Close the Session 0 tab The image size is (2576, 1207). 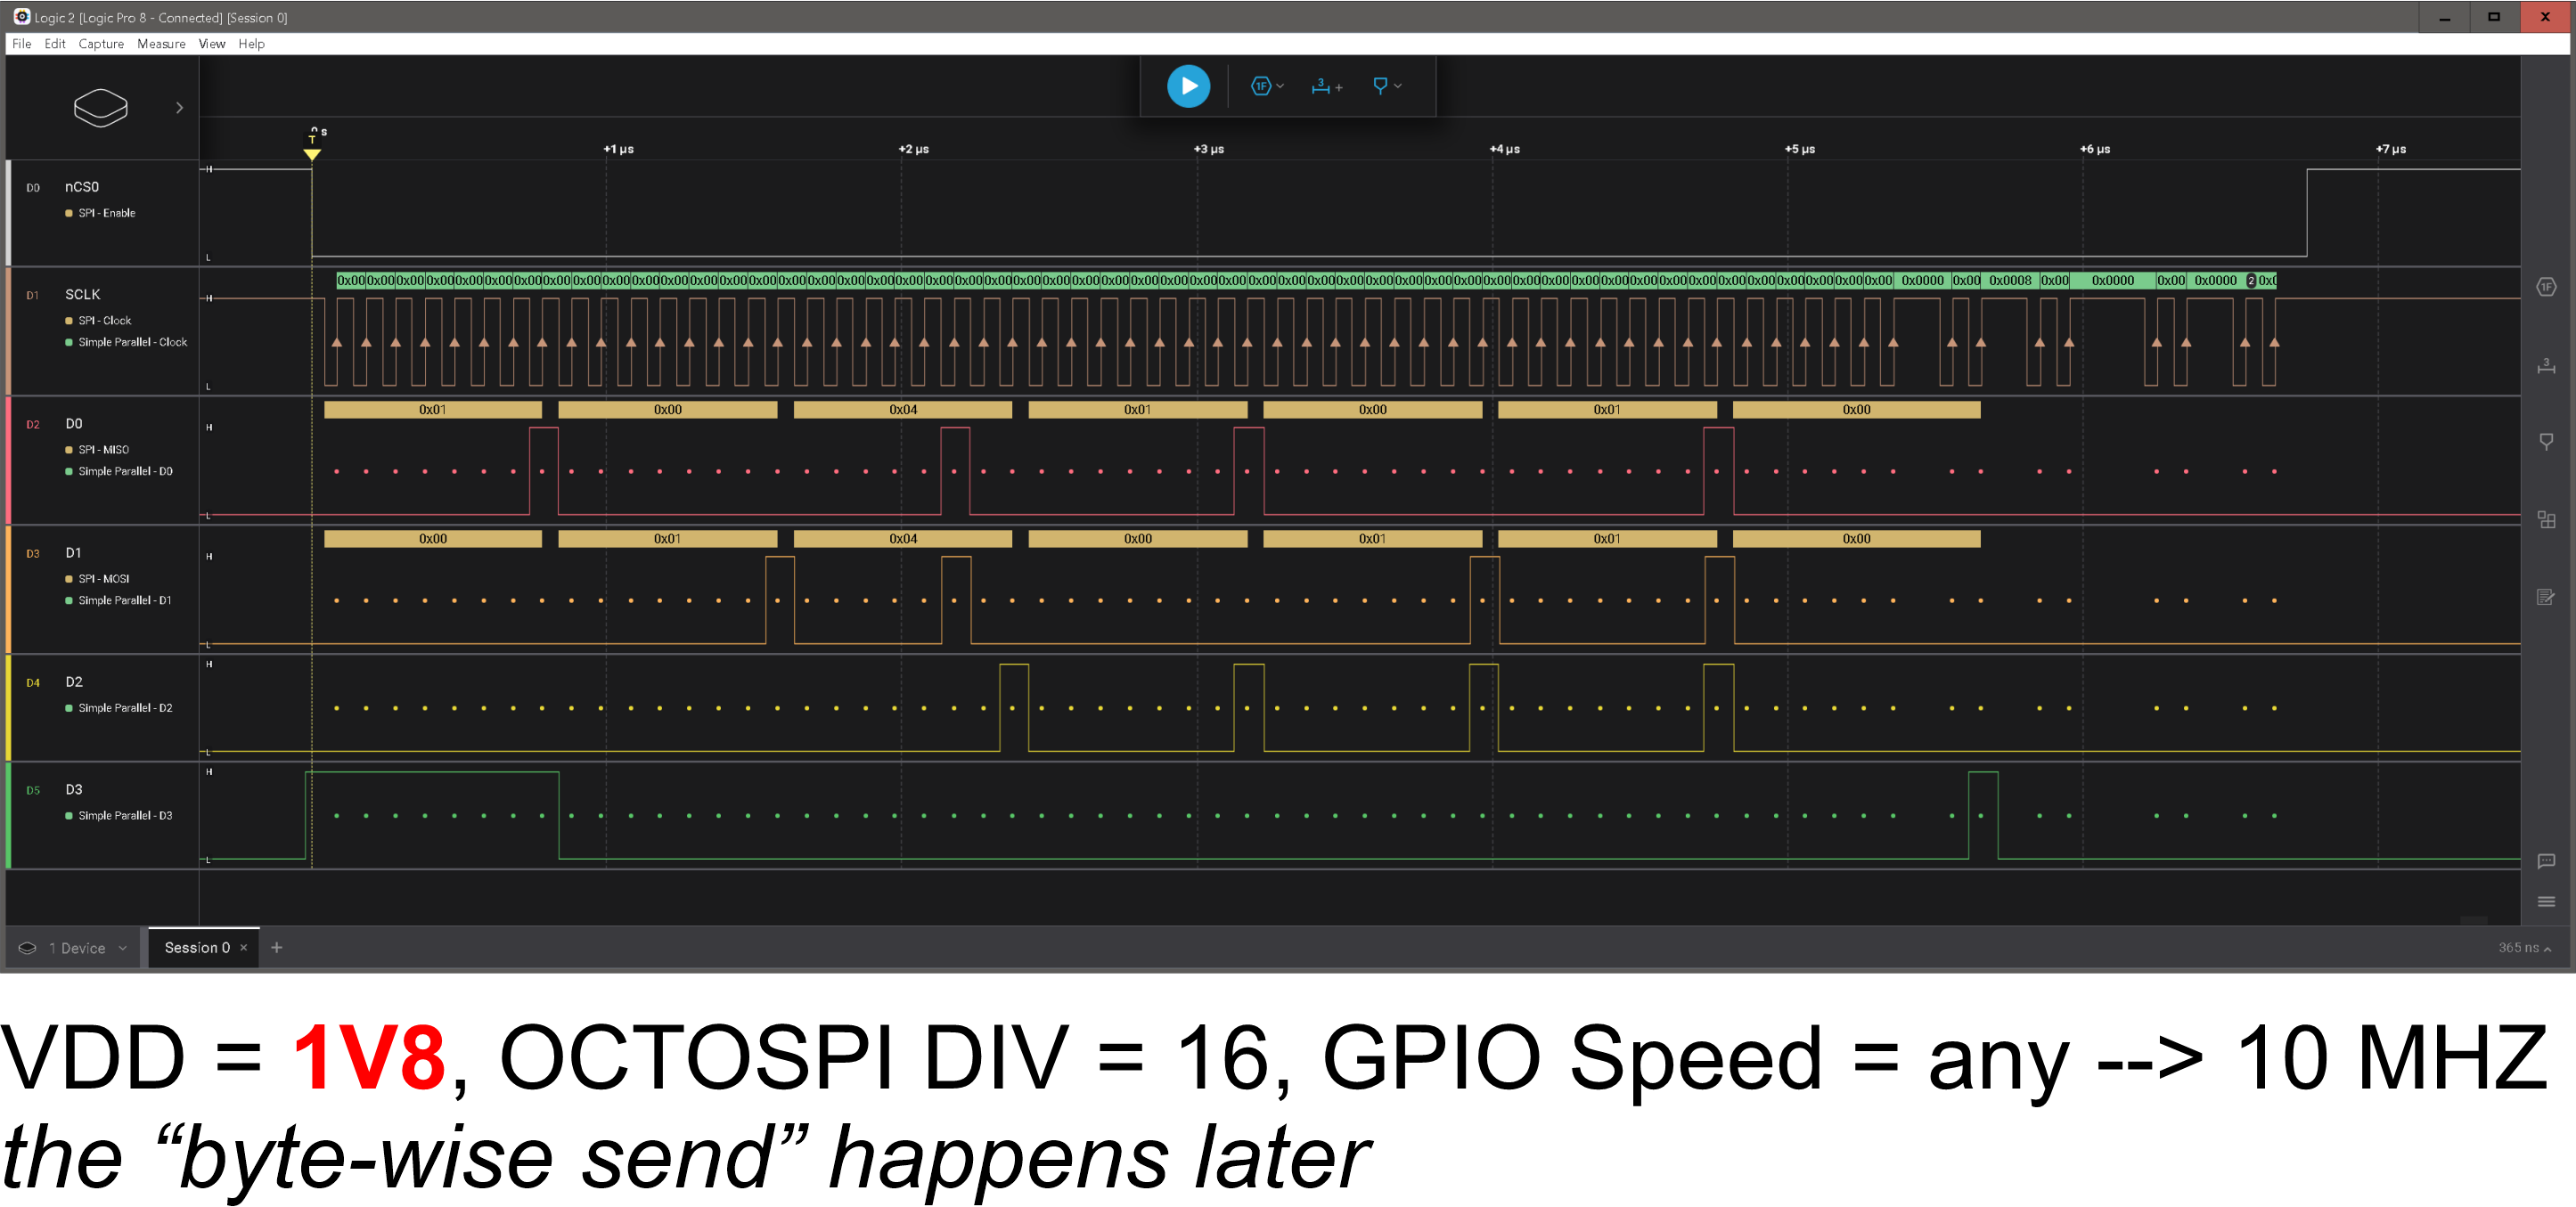coord(243,948)
